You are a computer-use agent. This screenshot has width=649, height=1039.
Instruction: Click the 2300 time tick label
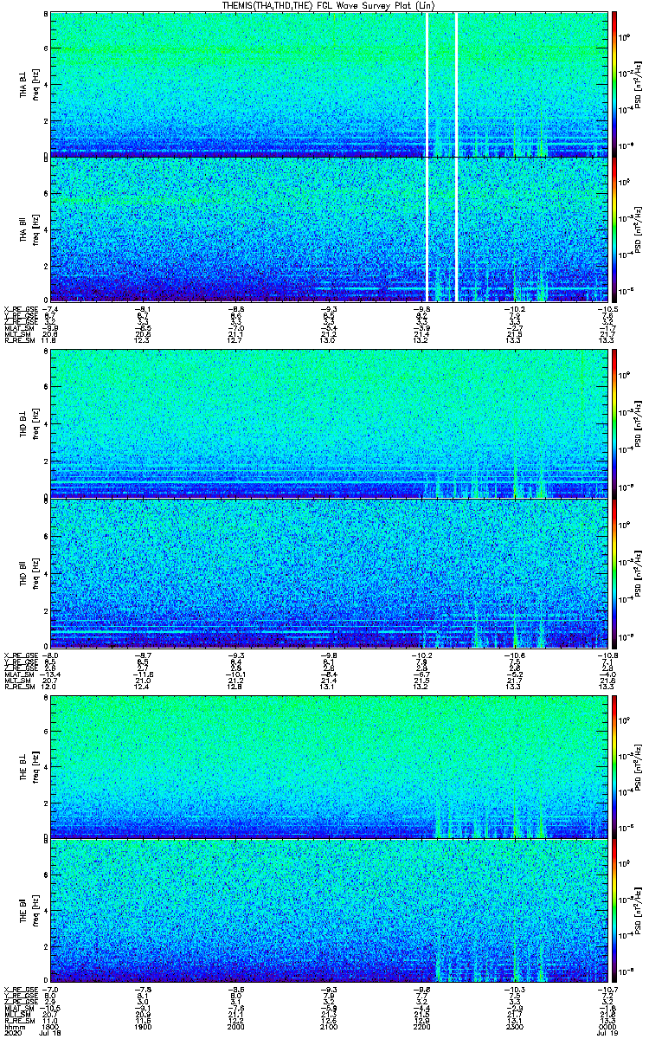click(514, 1028)
